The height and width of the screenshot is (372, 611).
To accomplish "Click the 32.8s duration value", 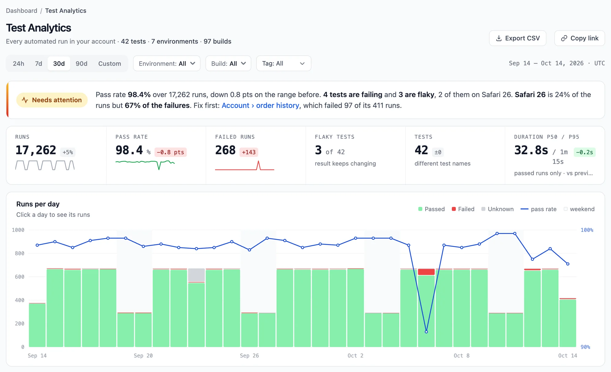I will click(x=531, y=150).
